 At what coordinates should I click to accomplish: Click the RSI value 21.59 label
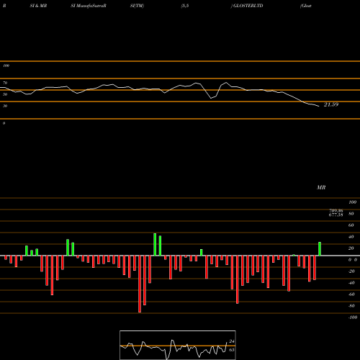(x=331, y=104)
